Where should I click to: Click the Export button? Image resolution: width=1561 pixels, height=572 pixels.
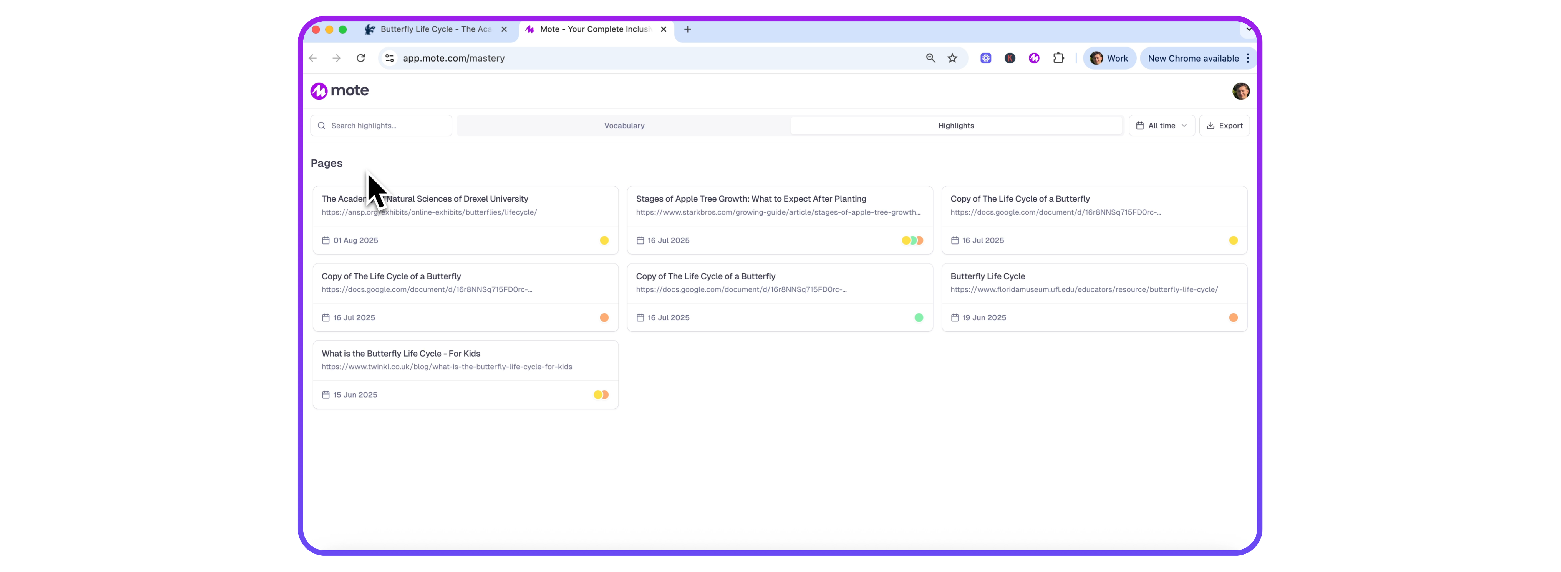pyautogui.click(x=1224, y=126)
